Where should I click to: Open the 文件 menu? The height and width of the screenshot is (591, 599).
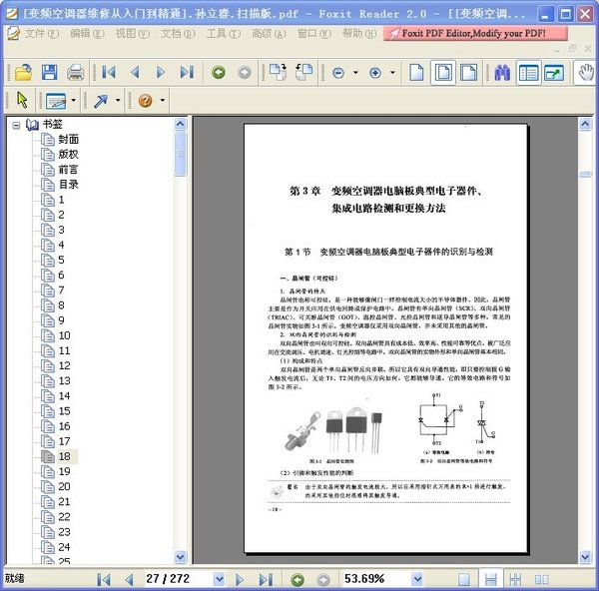click(41, 34)
